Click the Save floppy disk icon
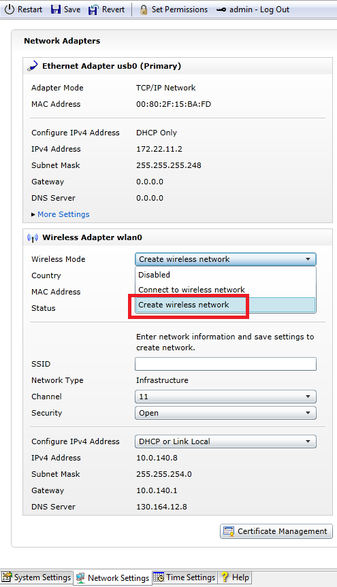The image size is (337, 587). (56, 10)
